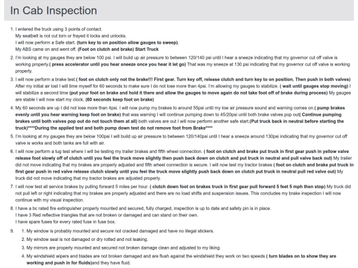Click 'I will now perform a brake test' line
The width and height of the screenshot is (358, 268).
(45, 79)
